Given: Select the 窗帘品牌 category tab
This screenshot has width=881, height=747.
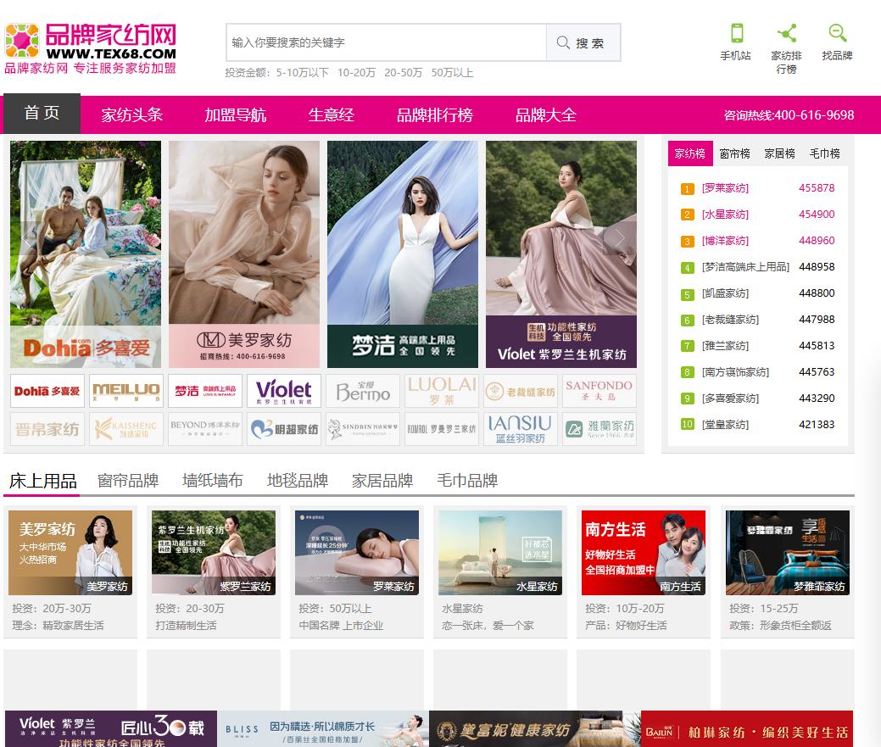Looking at the screenshot, I should tap(128, 481).
